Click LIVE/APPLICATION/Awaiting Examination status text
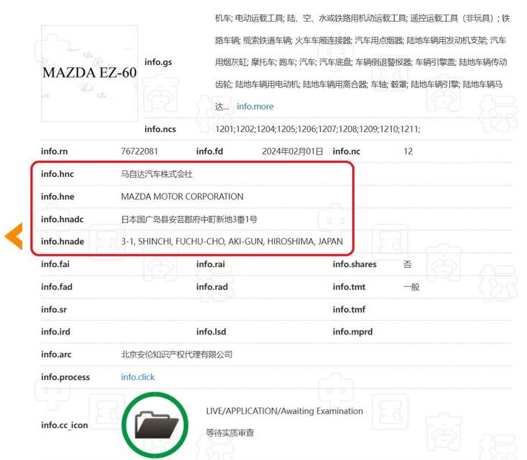 [284, 411]
